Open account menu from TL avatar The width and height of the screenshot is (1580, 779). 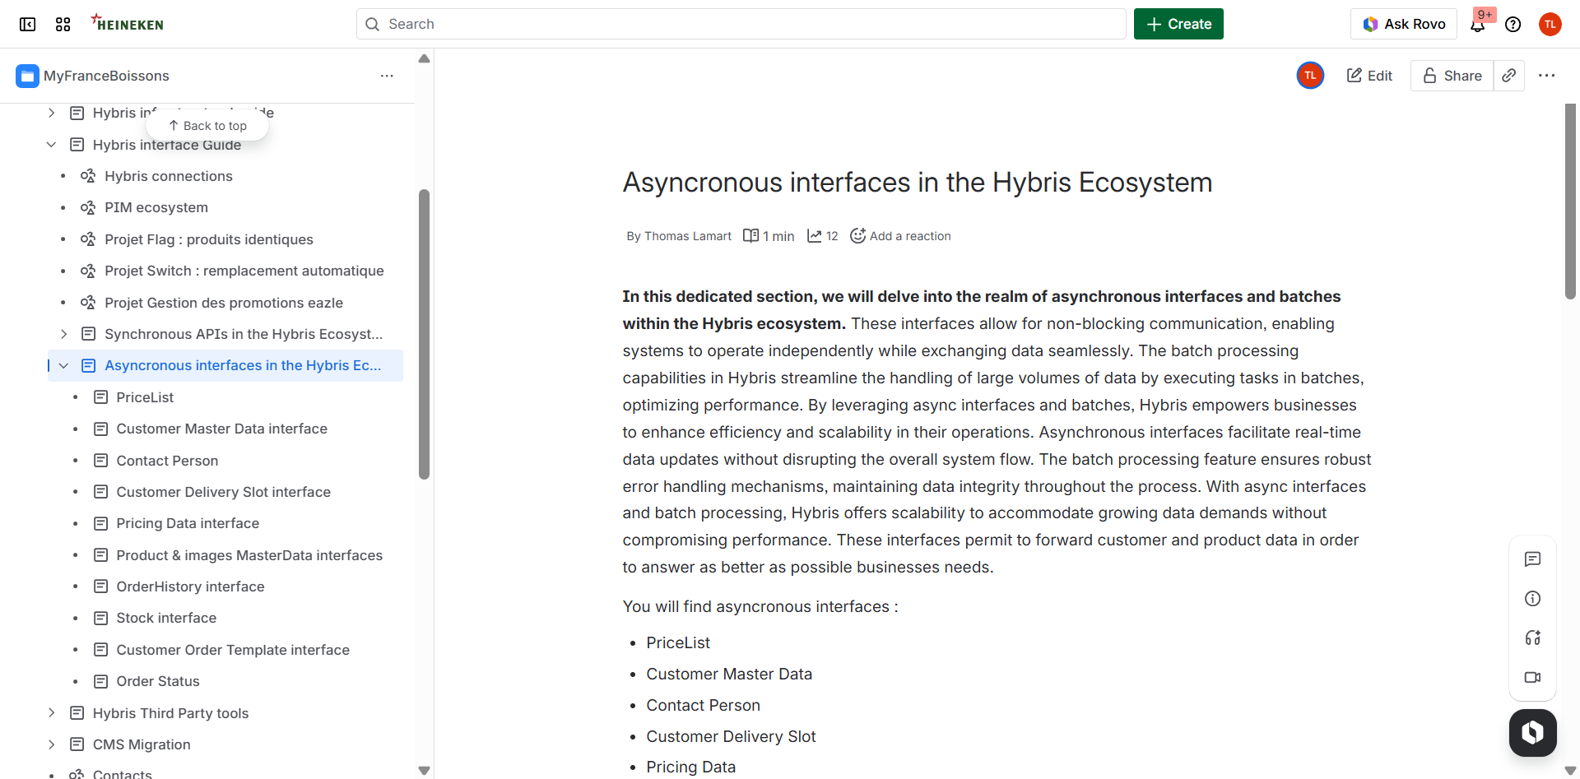point(1551,24)
